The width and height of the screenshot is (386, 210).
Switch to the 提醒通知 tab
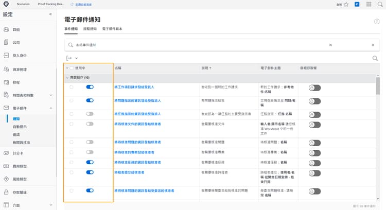tap(90, 29)
